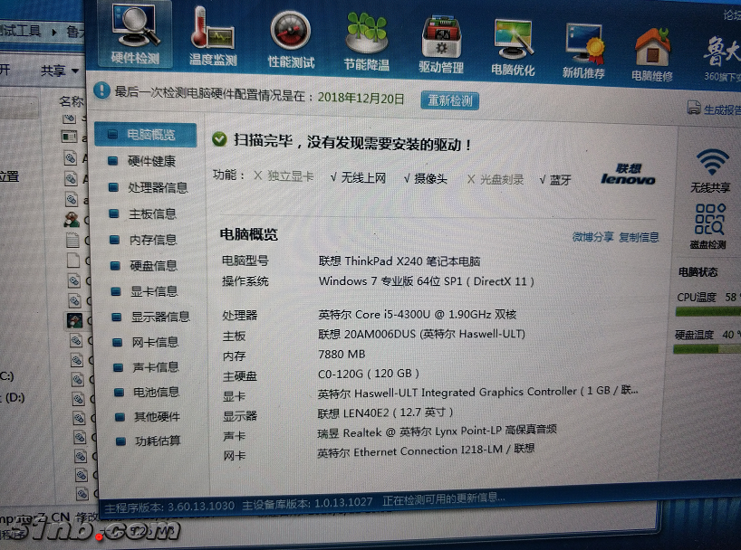741x550 pixels.
Task: Open the 节能降温 clover icon
Action: 366,40
